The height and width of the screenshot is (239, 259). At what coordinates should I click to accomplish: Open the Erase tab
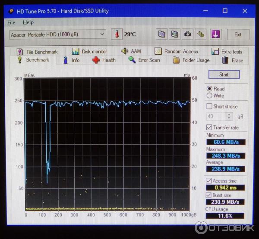coord(232,60)
